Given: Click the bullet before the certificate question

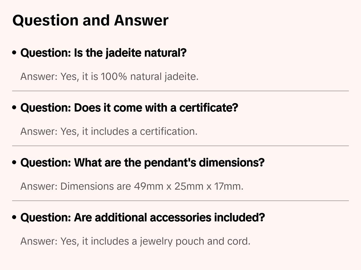Looking at the screenshot, I should [14, 108].
